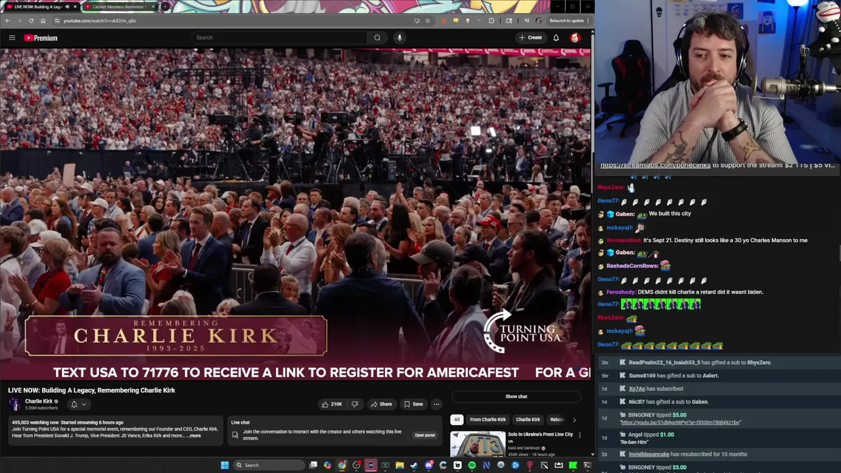Viewport: 841px width, 473px height.
Task: Open Google Chrome from the taskbar
Action: click(x=342, y=465)
